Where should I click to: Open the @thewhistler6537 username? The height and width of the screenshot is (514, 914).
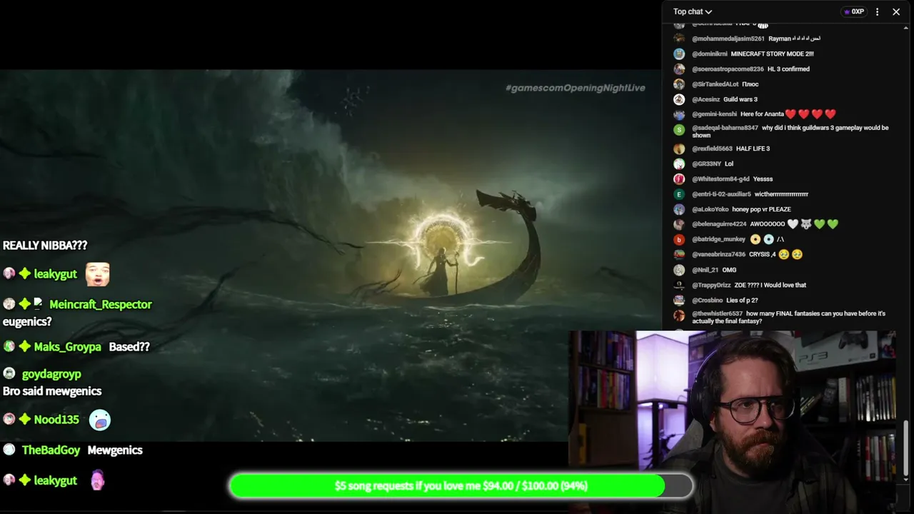(x=718, y=313)
